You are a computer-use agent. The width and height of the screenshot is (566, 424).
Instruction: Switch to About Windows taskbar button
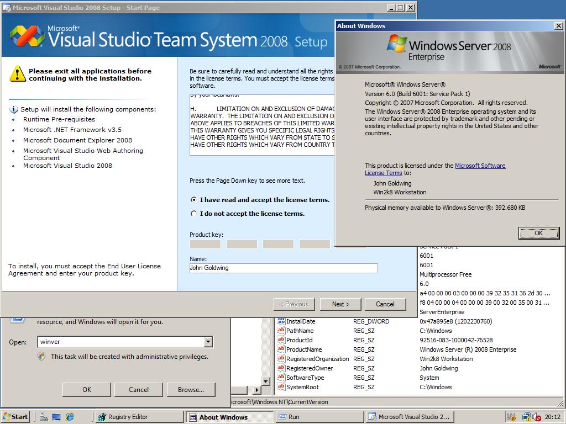[x=229, y=417]
